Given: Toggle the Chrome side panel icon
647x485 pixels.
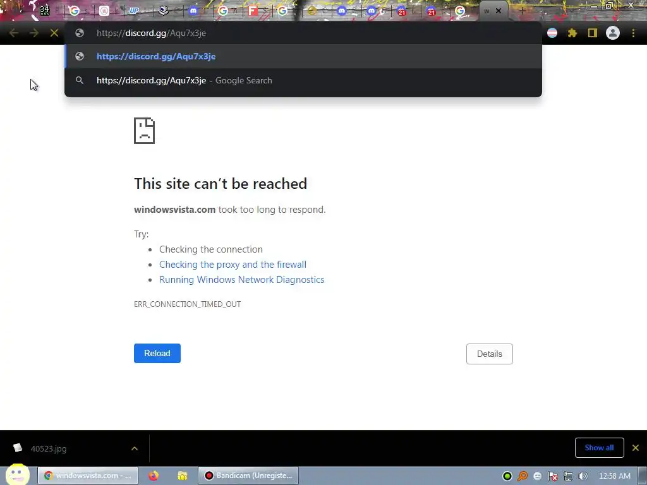Looking at the screenshot, I should (x=593, y=33).
